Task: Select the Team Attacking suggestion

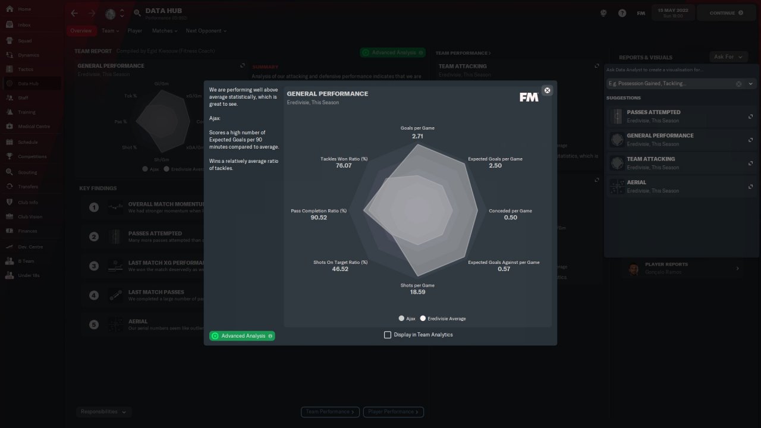Action: 681,163
